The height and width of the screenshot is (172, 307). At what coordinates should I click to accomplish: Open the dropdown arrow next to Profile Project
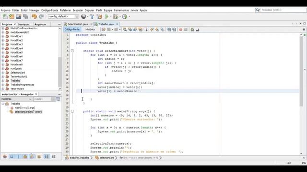click(x=129, y=17)
